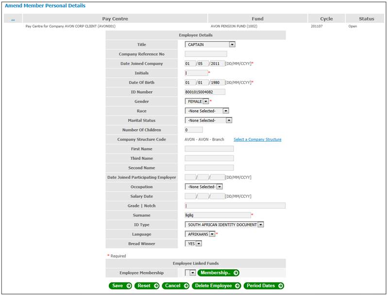Open the Occupation dropdown

(x=203, y=187)
